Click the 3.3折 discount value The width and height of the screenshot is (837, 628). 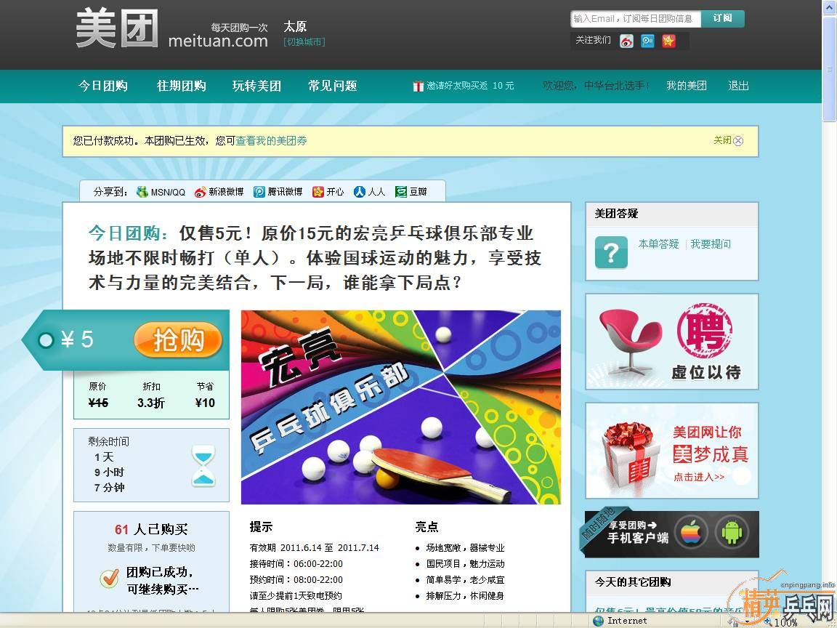tap(151, 403)
